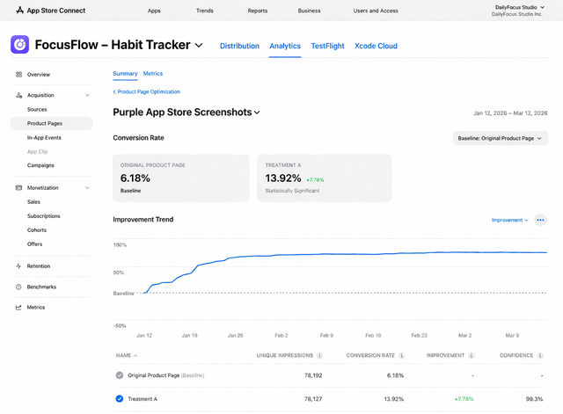Screen dimensions: 563x414
Task: Open Sources in the sidebar
Action: pyautogui.click(x=37, y=109)
